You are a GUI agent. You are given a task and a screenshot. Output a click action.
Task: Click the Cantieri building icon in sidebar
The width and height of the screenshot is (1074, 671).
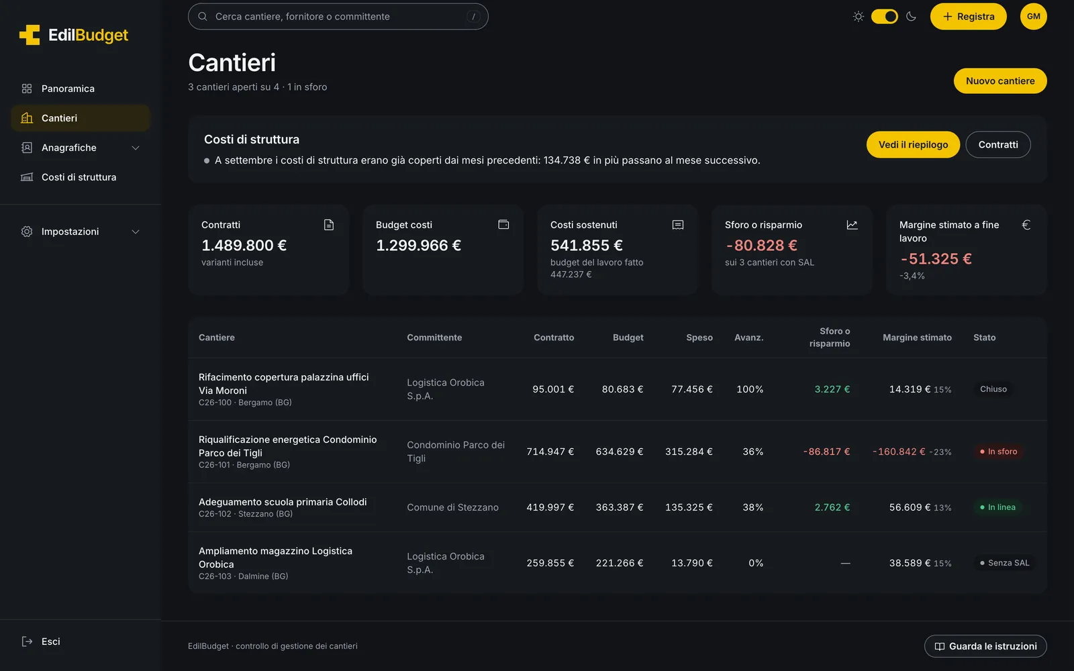pyautogui.click(x=27, y=118)
